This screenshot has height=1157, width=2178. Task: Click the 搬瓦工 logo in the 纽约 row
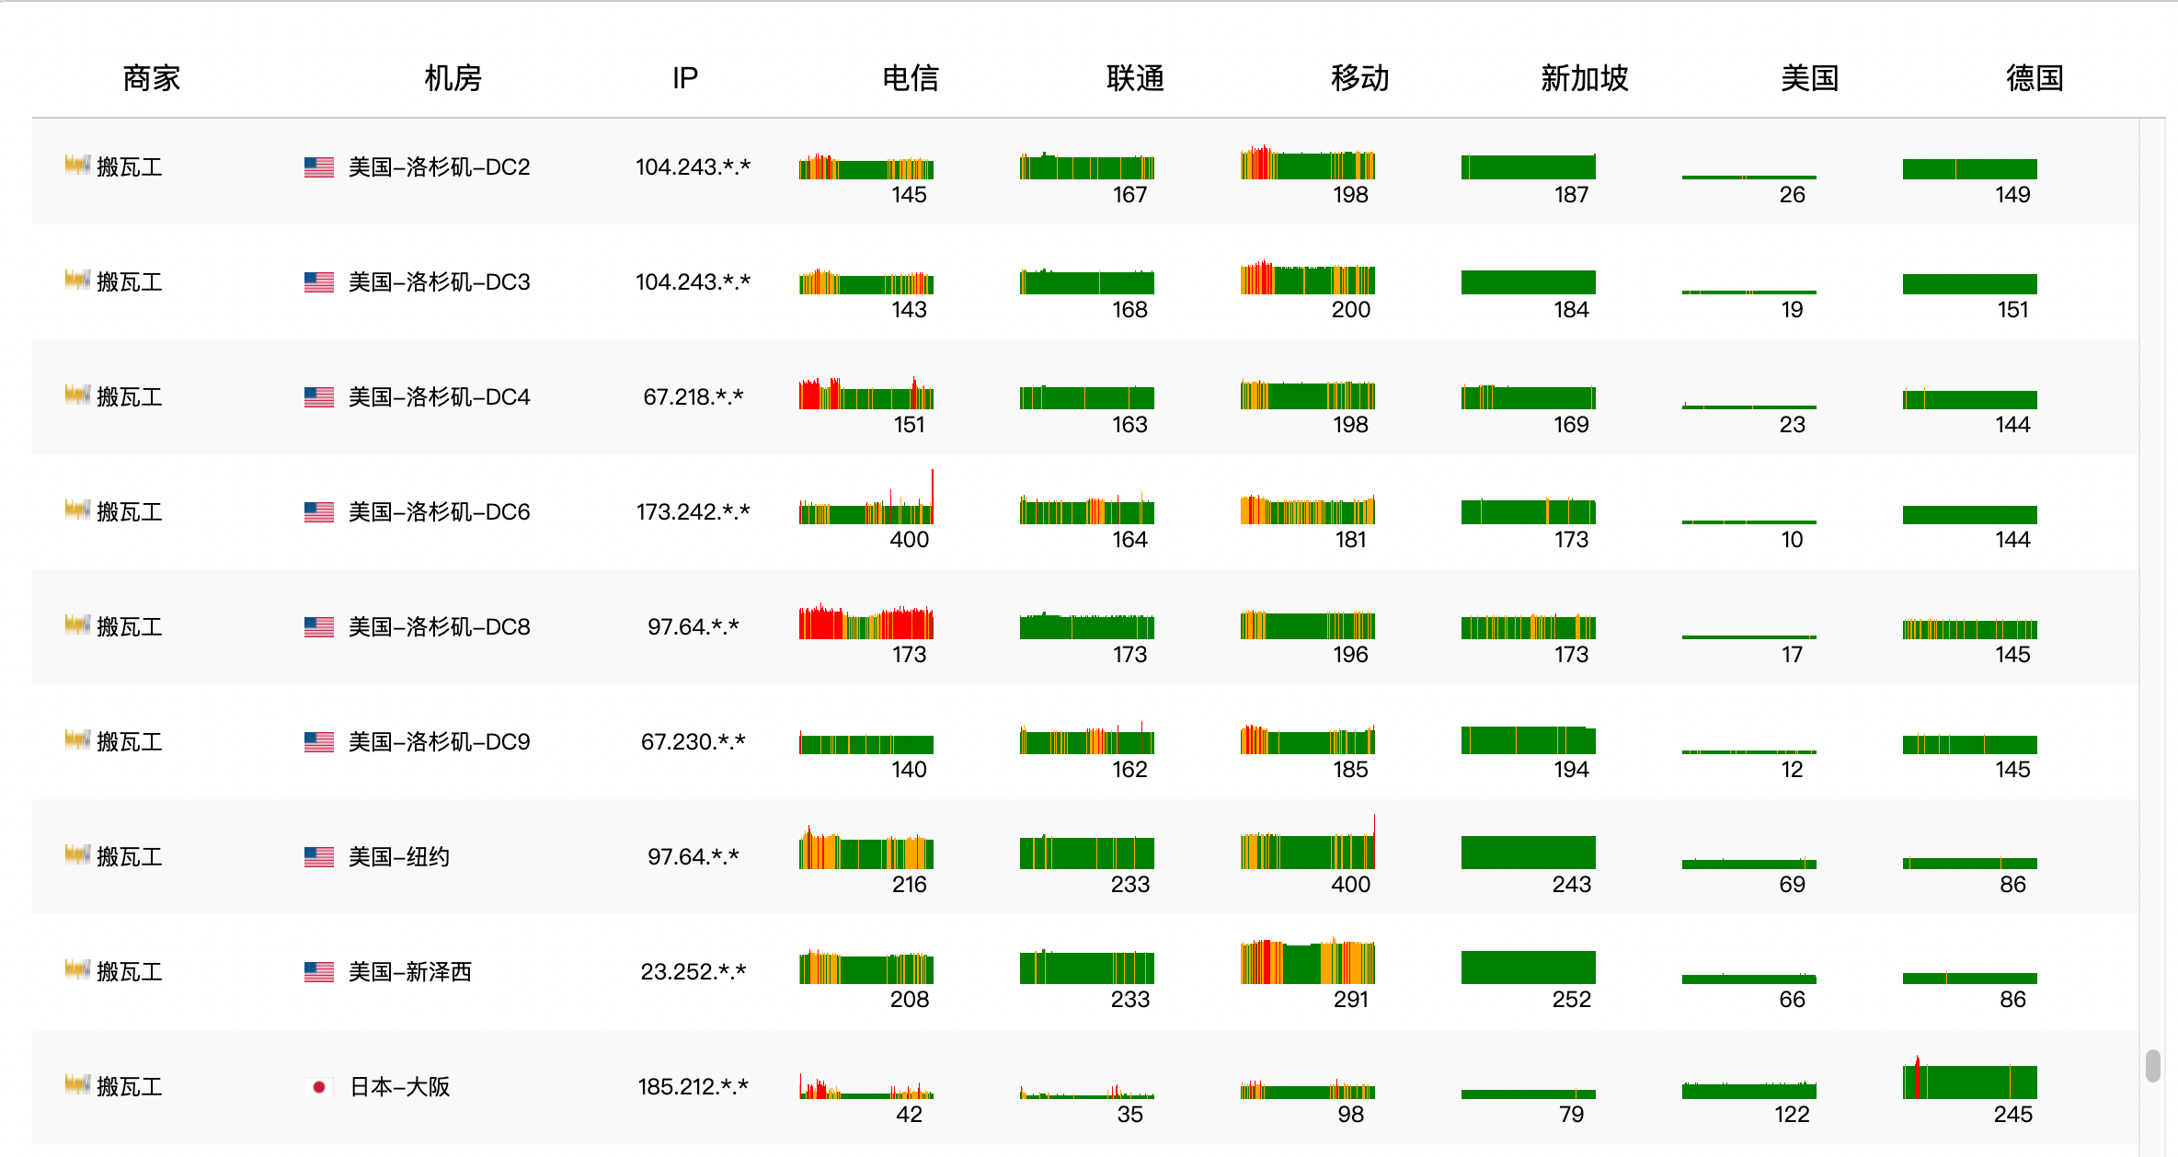[x=77, y=854]
